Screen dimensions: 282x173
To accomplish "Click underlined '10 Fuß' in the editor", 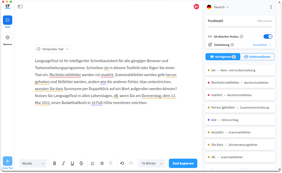I will [97, 103].
